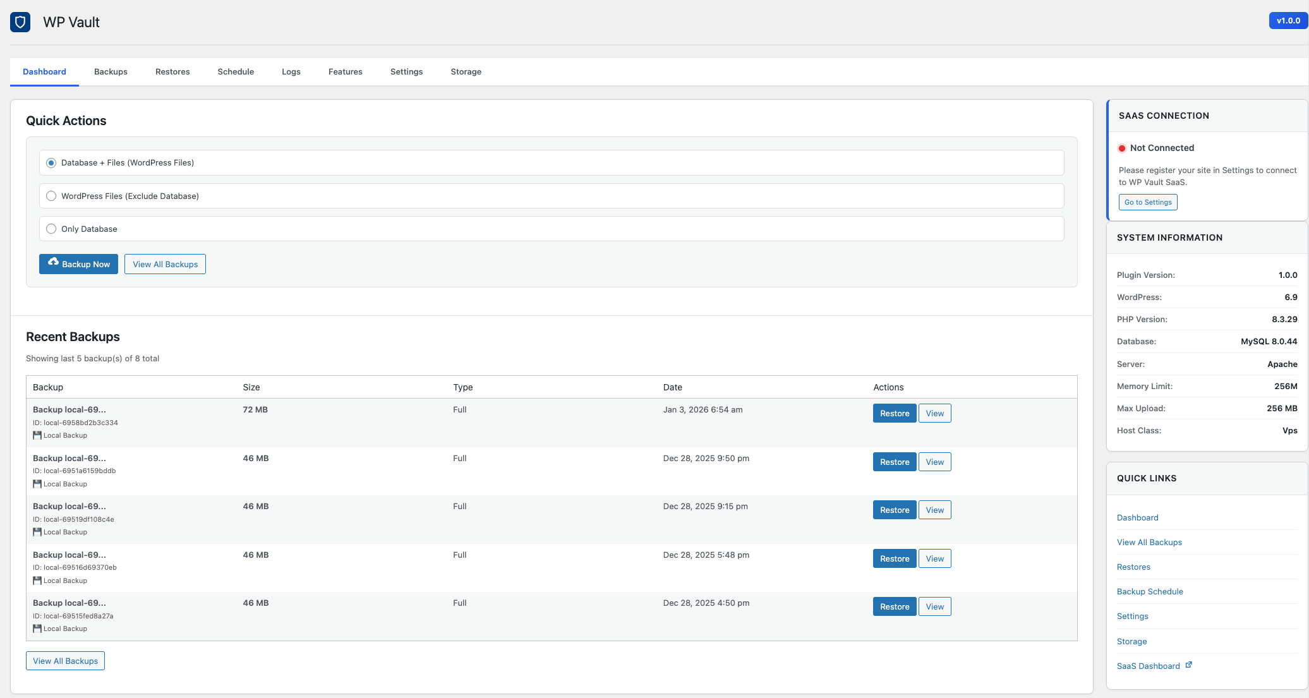Viewport: 1309px width, 698px height.
Task: Click the Date column header
Action: click(x=672, y=387)
